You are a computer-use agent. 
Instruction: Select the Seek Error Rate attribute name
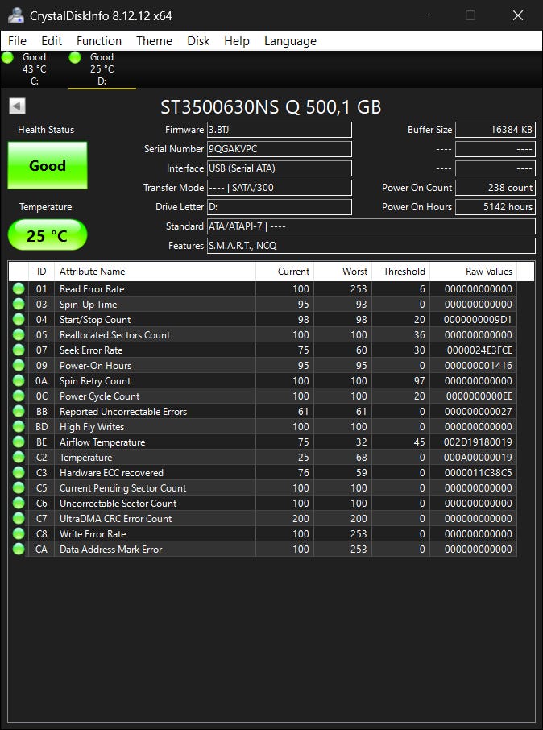(91, 350)
